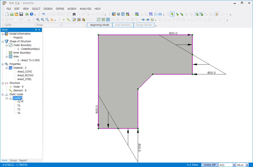The width and height of the screenshot is (253, 167).
Task: Click the Beginning Mode button
Action: pos(99,25)
